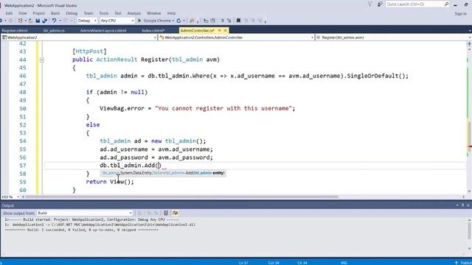This screenshot has height=265, width=472.
Task: Open the Analyze menu
Action: click(134, 13)
